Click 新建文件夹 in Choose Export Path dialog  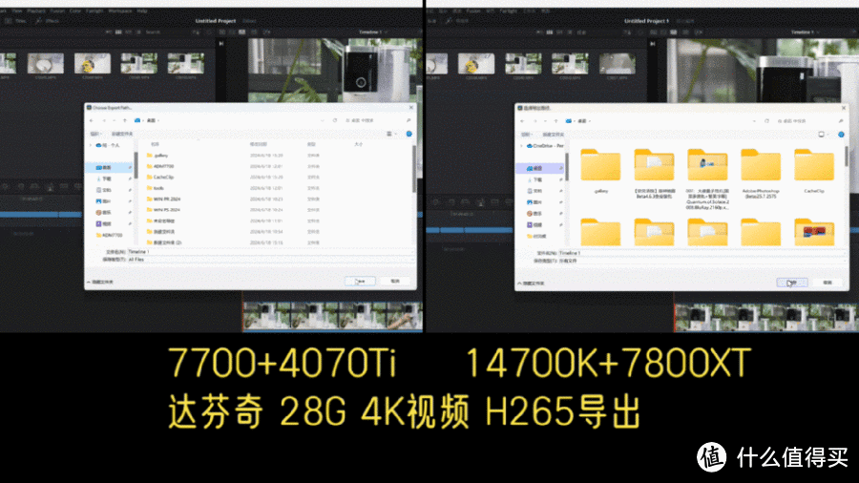click(121, 134)
